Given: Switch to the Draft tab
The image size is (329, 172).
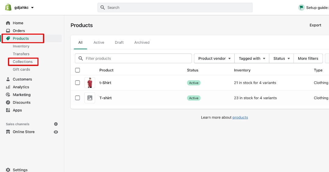Looking at the screenshot, I should [119, 43].
